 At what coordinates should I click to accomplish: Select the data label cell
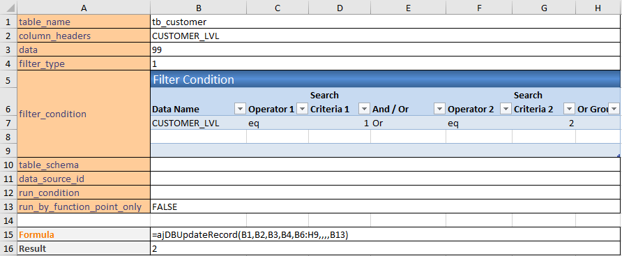tap(84, 50)
